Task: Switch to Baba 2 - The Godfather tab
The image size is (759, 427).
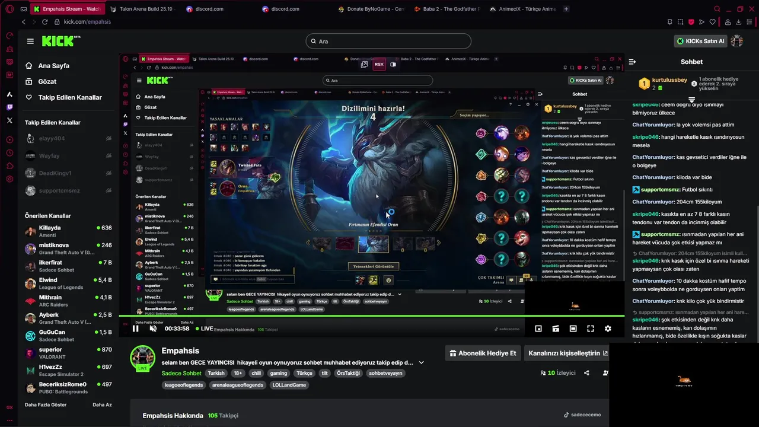Action: [x=448, y=9]
